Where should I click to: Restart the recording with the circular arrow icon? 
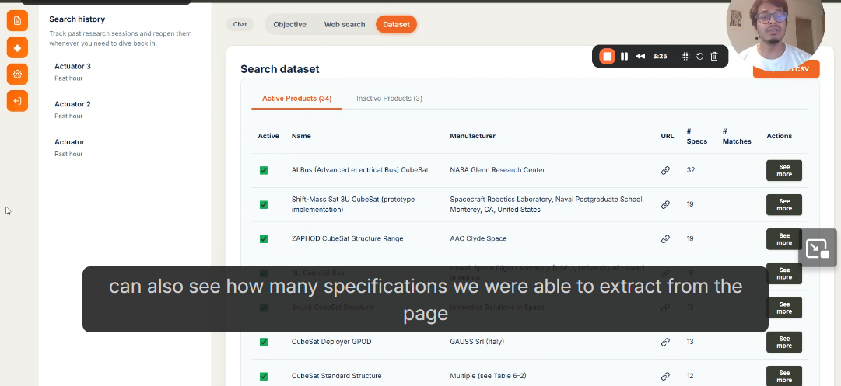[700, 56]
